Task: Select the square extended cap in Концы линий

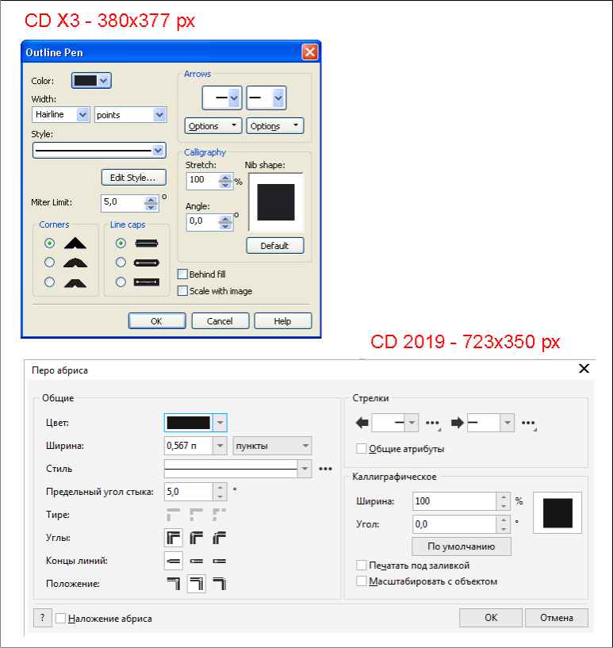Action: [x=219, y=561]
